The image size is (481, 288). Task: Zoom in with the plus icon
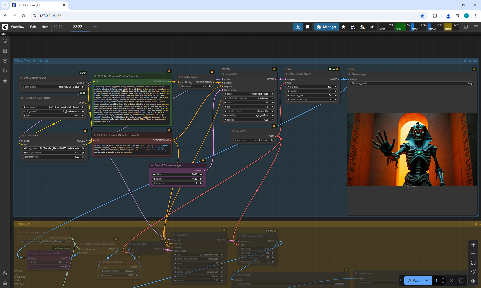[473, 245]
